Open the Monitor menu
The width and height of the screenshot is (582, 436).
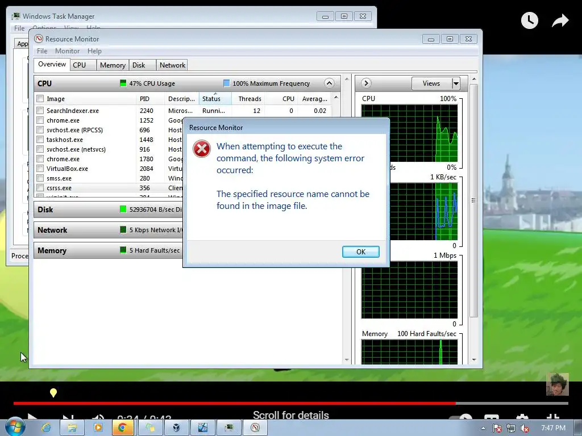pyautogui.click(x=67, y=51)
